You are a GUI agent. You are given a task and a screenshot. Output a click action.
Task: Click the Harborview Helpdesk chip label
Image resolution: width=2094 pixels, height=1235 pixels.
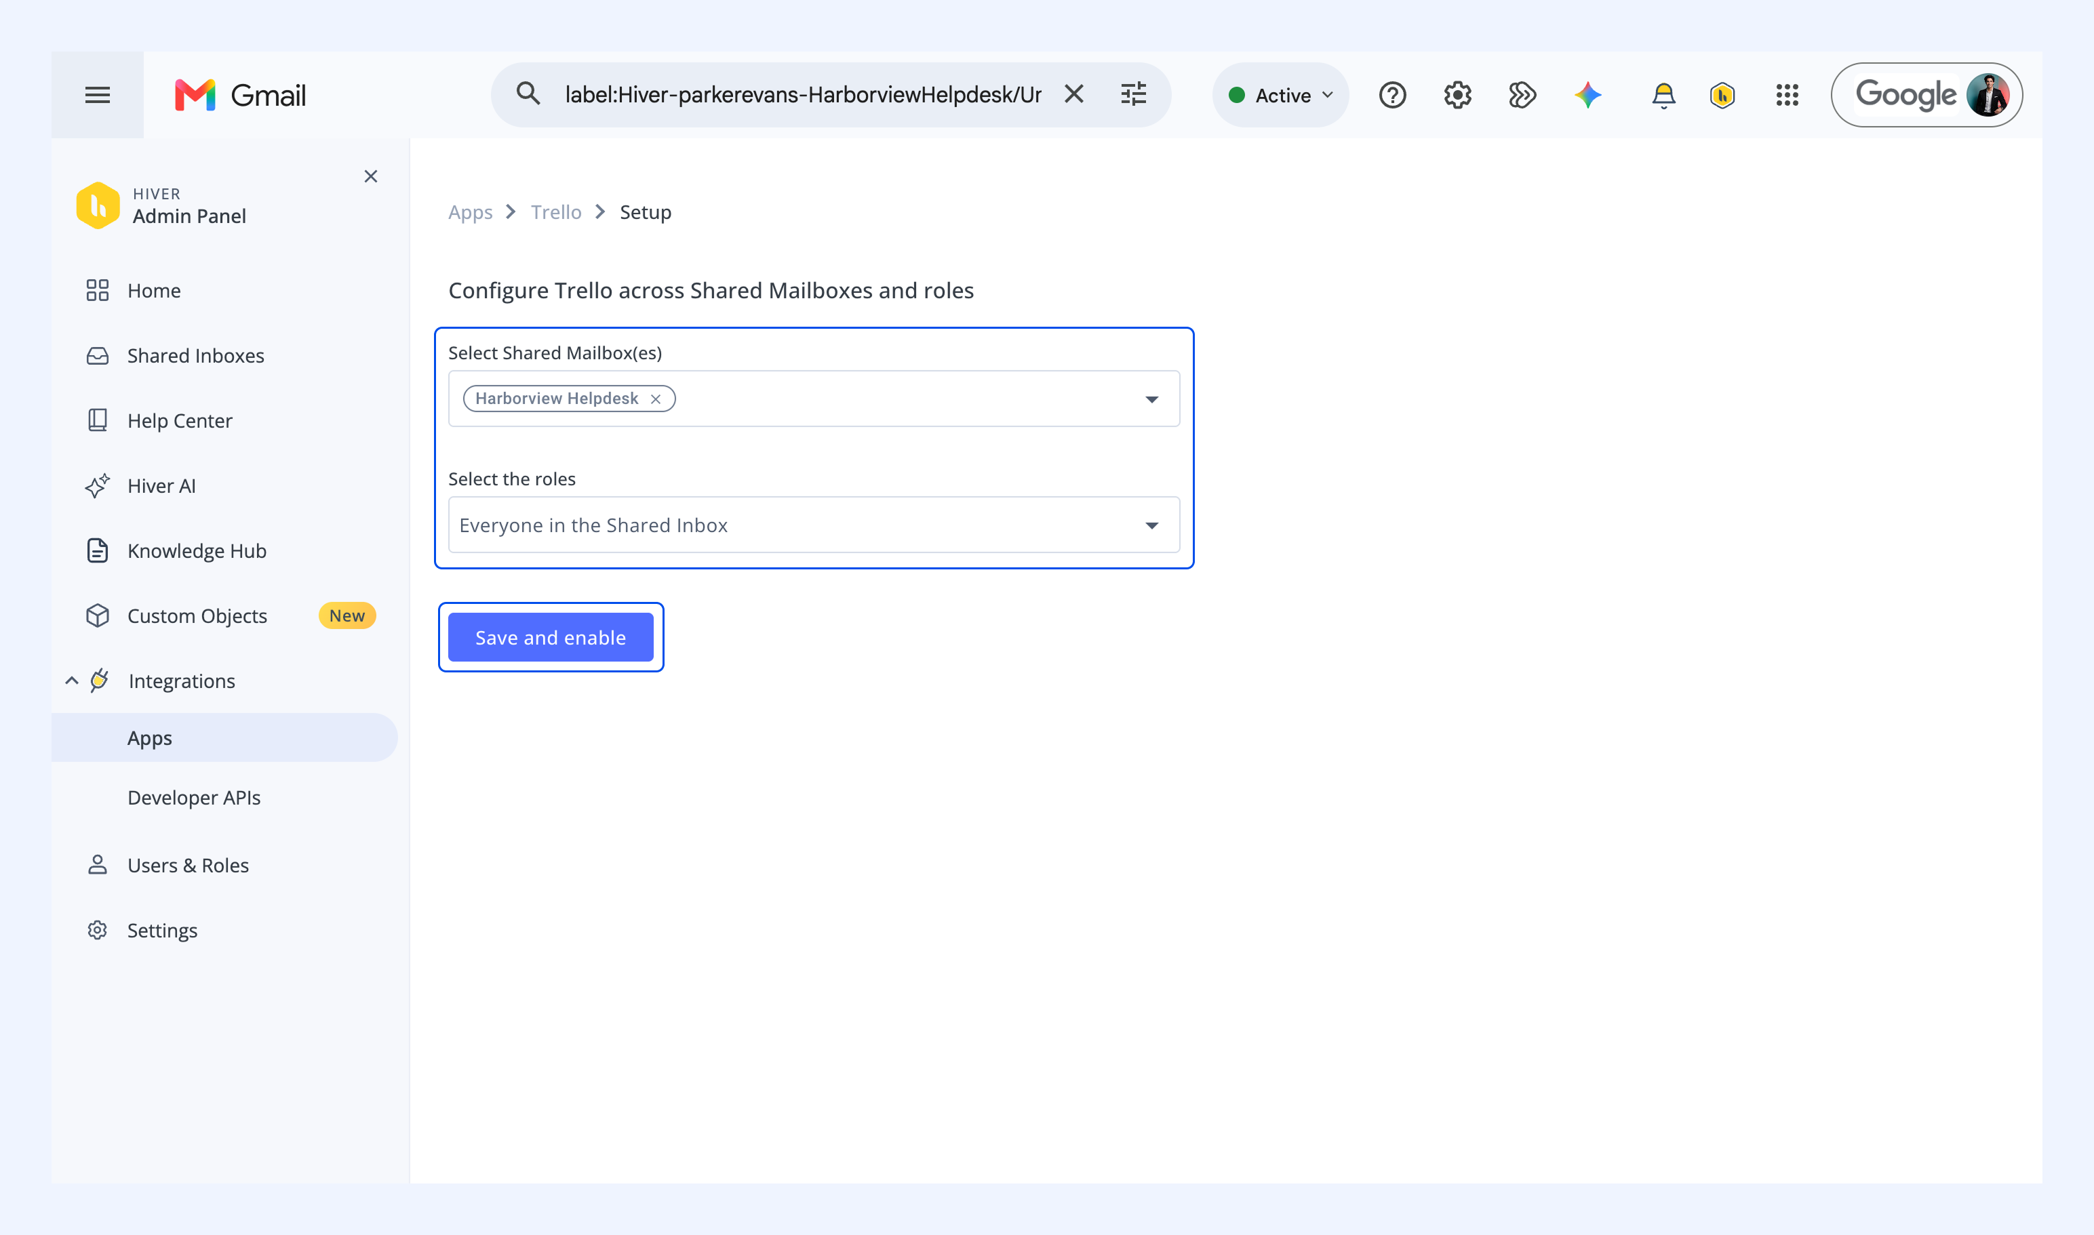click(556, 399)
